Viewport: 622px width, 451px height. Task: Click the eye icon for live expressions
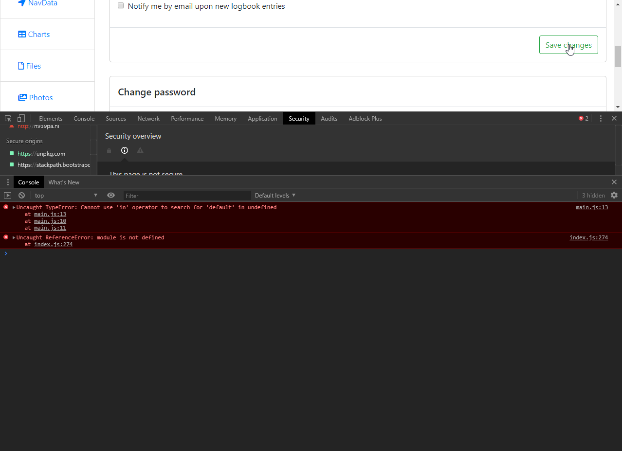click(x=111, y=195)
